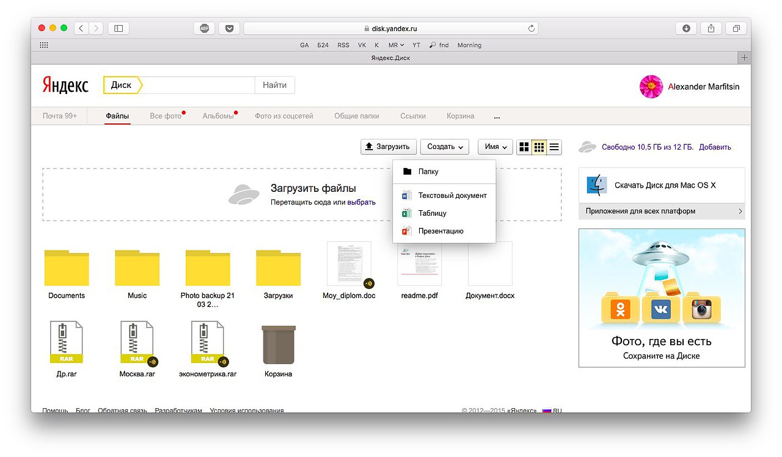Switch to list view
The width and height of the screenshot is (782, 457).
554,147
